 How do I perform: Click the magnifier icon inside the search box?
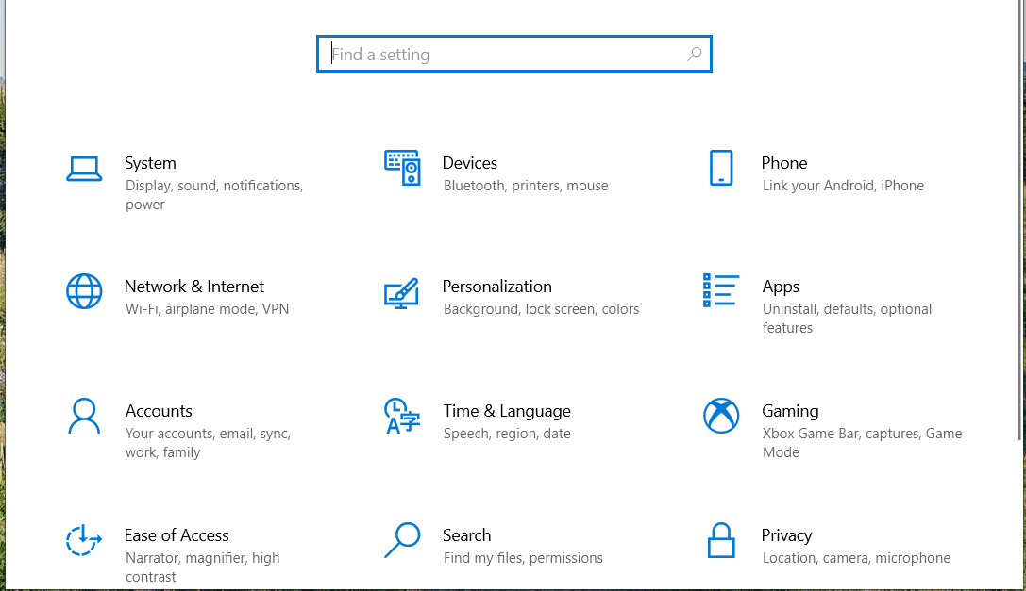tap(695, 55)
